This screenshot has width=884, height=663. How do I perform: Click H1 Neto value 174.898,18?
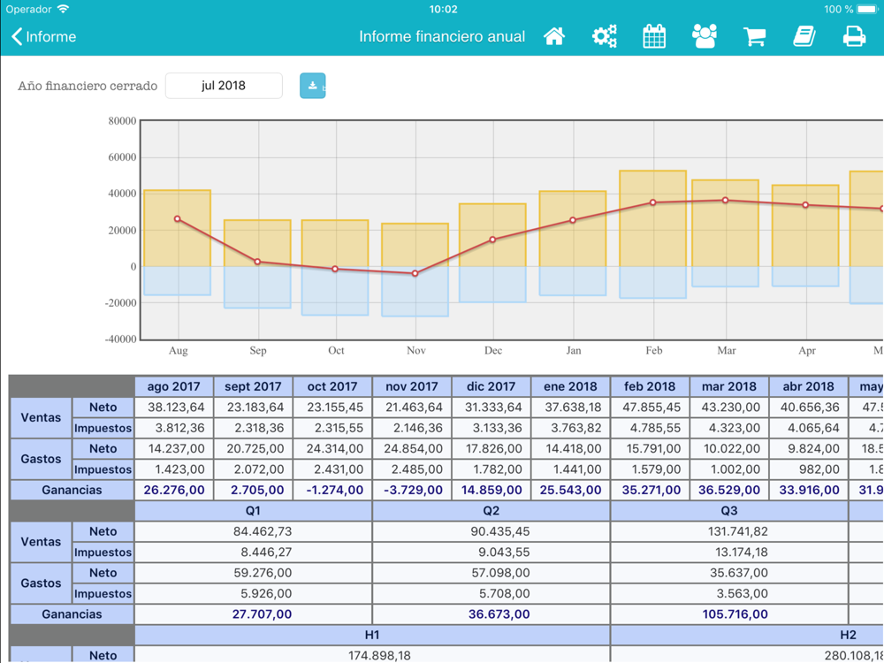[372, 655]
